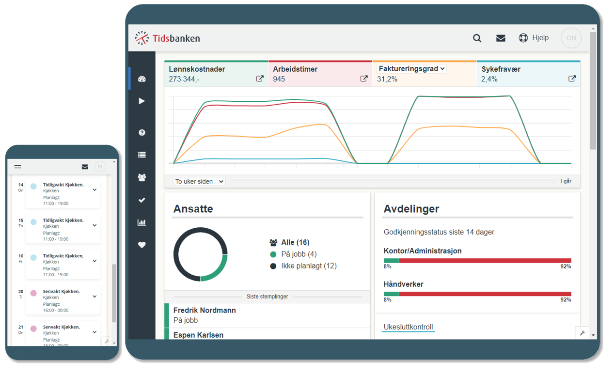Click the date range slider near I går
Image resolution: width=614 pixels, height=376 pixels.
(x=393, y=181)
